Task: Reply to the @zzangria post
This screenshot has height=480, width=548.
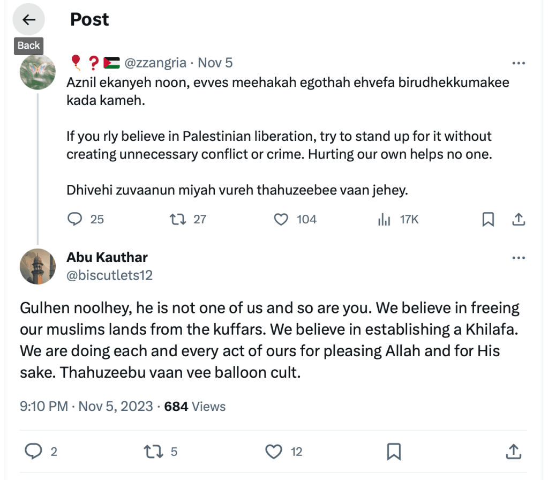Action: [x=76, y=219]
